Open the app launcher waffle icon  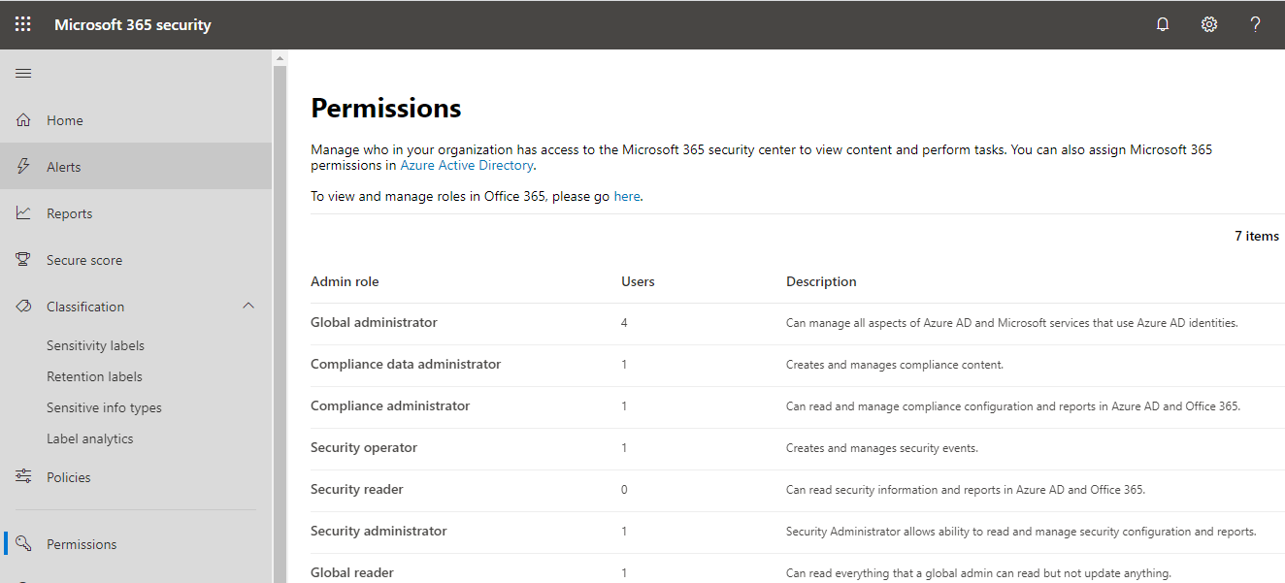(x=23, y=24)
